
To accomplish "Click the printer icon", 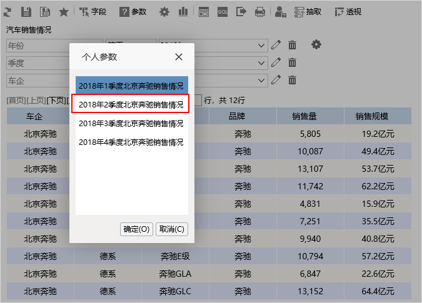I will tap(260, 12).
